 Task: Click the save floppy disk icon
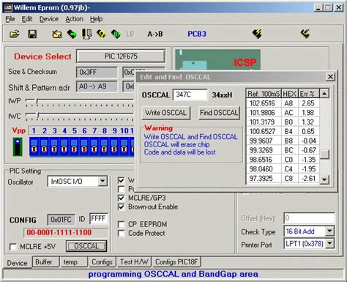(32, 34)
